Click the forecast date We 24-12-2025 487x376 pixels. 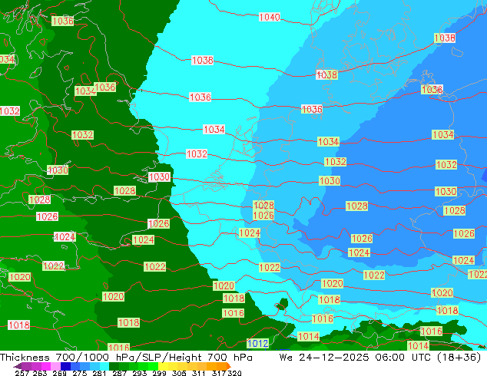[324, 358]
